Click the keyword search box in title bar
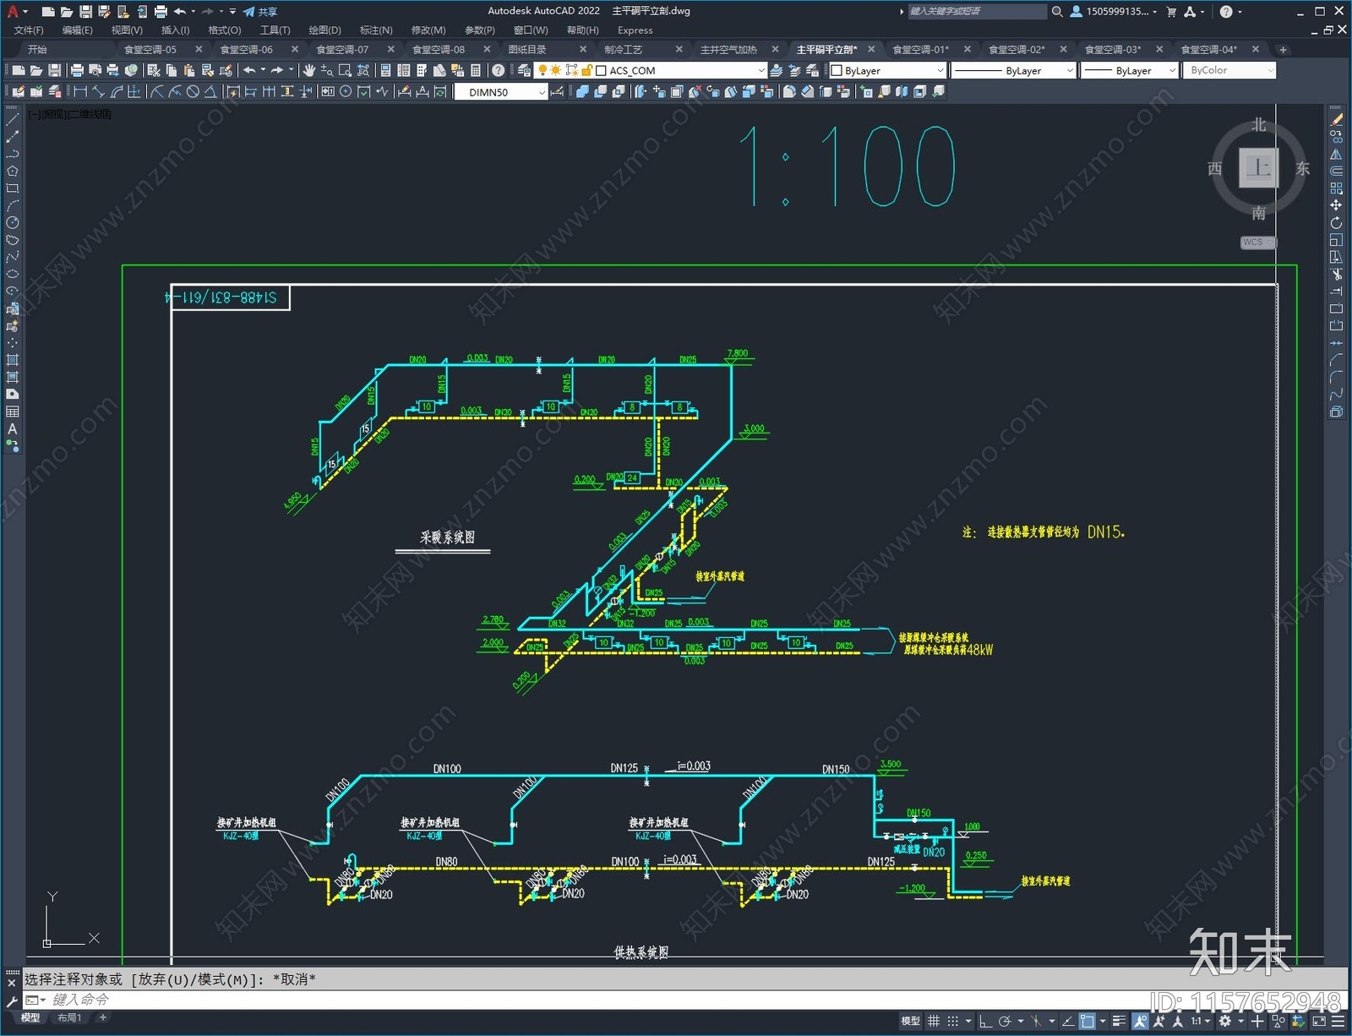 [x=976, y=11]
